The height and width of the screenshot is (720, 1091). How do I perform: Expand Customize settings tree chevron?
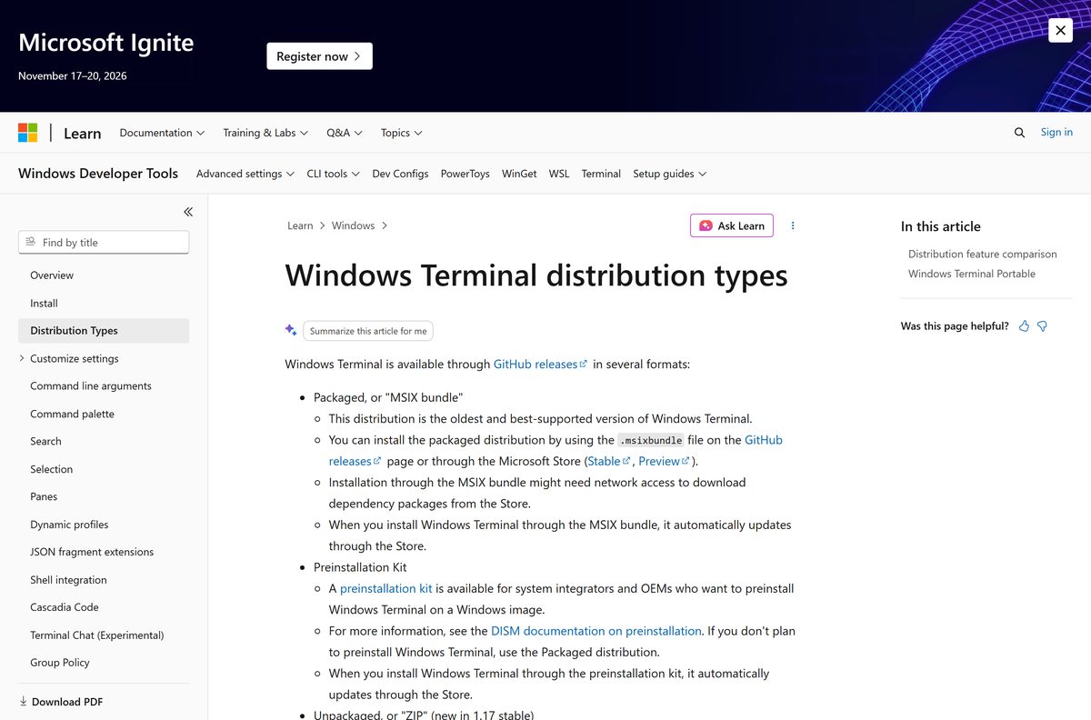tap(22, 358)
